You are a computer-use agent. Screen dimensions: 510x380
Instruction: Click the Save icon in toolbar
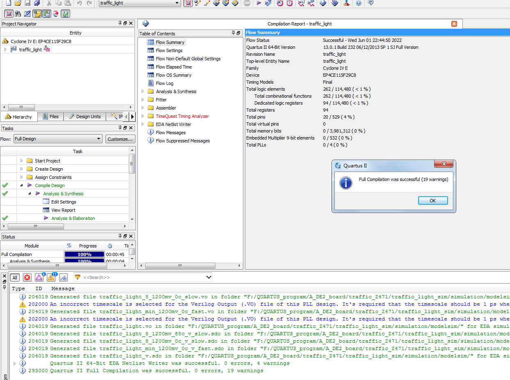point(27,3)
